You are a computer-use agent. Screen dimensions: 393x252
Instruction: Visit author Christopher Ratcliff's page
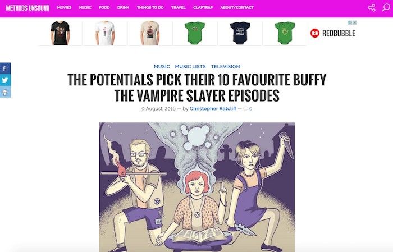coord(213,108)
